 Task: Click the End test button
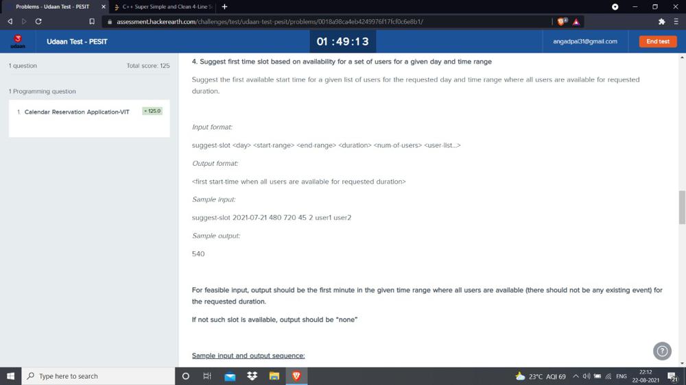[x=658, y=42]
